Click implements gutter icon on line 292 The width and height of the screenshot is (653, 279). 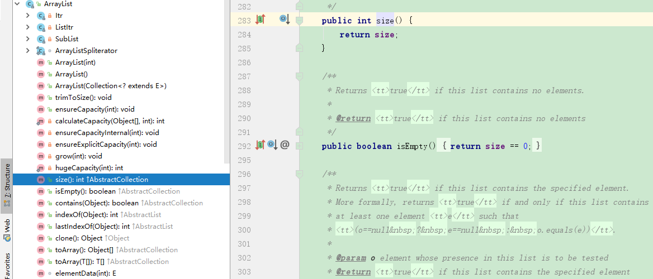tap(260, 146)
